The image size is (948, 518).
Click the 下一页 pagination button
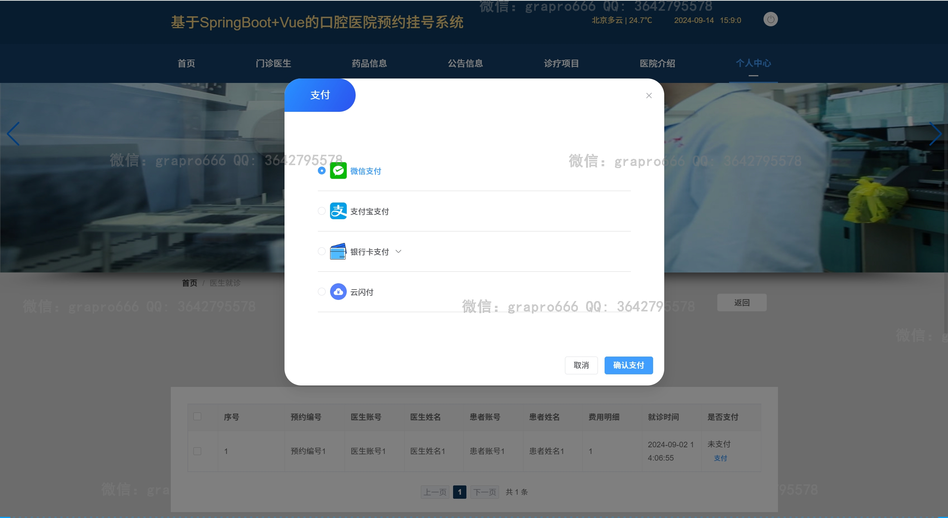[x=485, y=492]
